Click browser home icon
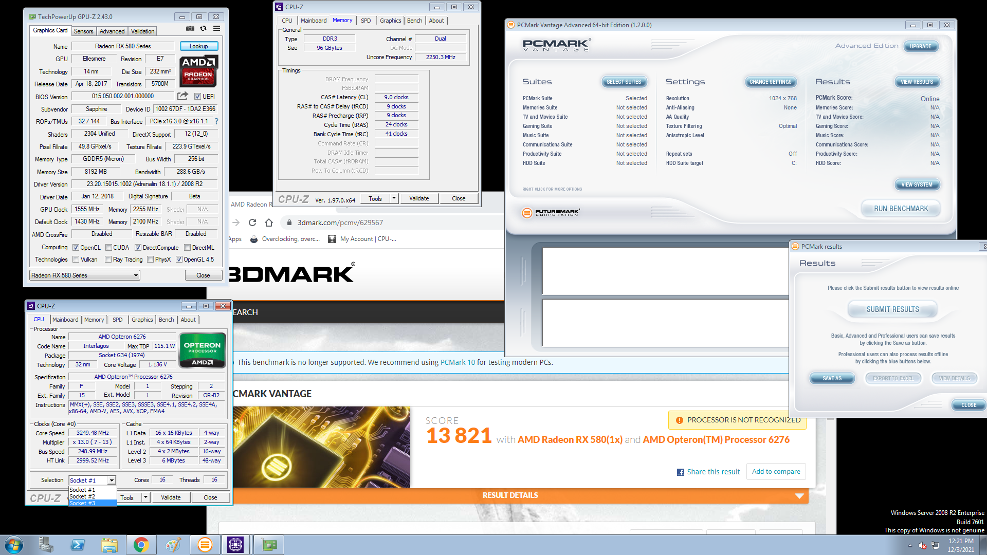This screenshot has height=555, width=987. [x=269, y=223]
